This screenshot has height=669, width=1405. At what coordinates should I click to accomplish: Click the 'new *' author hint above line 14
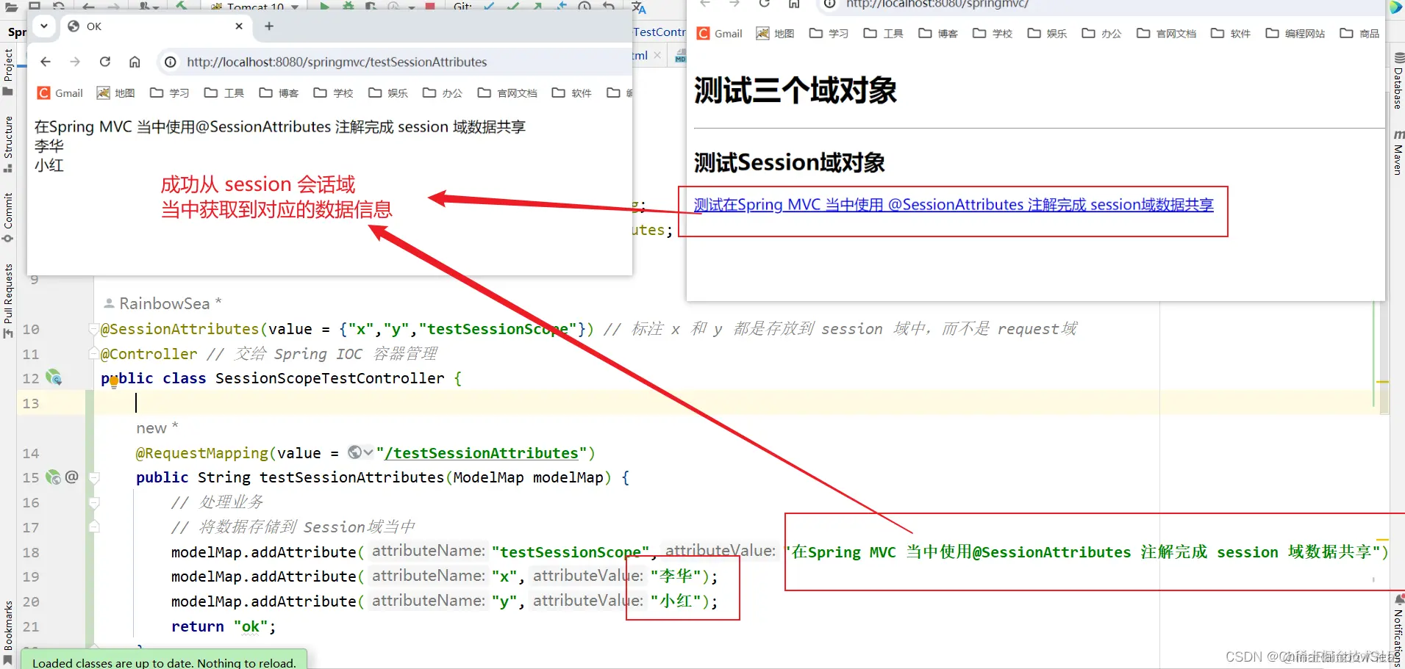pos(157,428)
